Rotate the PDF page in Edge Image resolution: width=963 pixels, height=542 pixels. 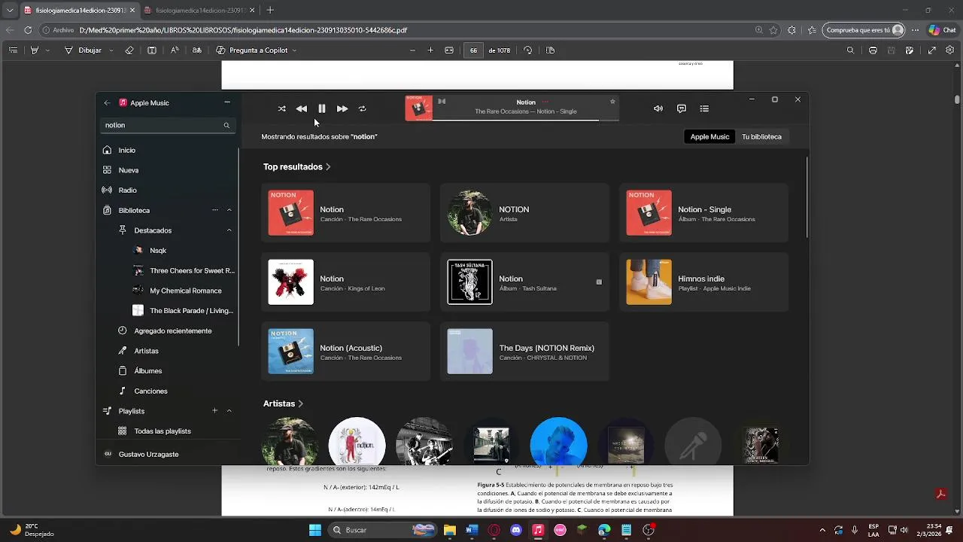point(527,50)
